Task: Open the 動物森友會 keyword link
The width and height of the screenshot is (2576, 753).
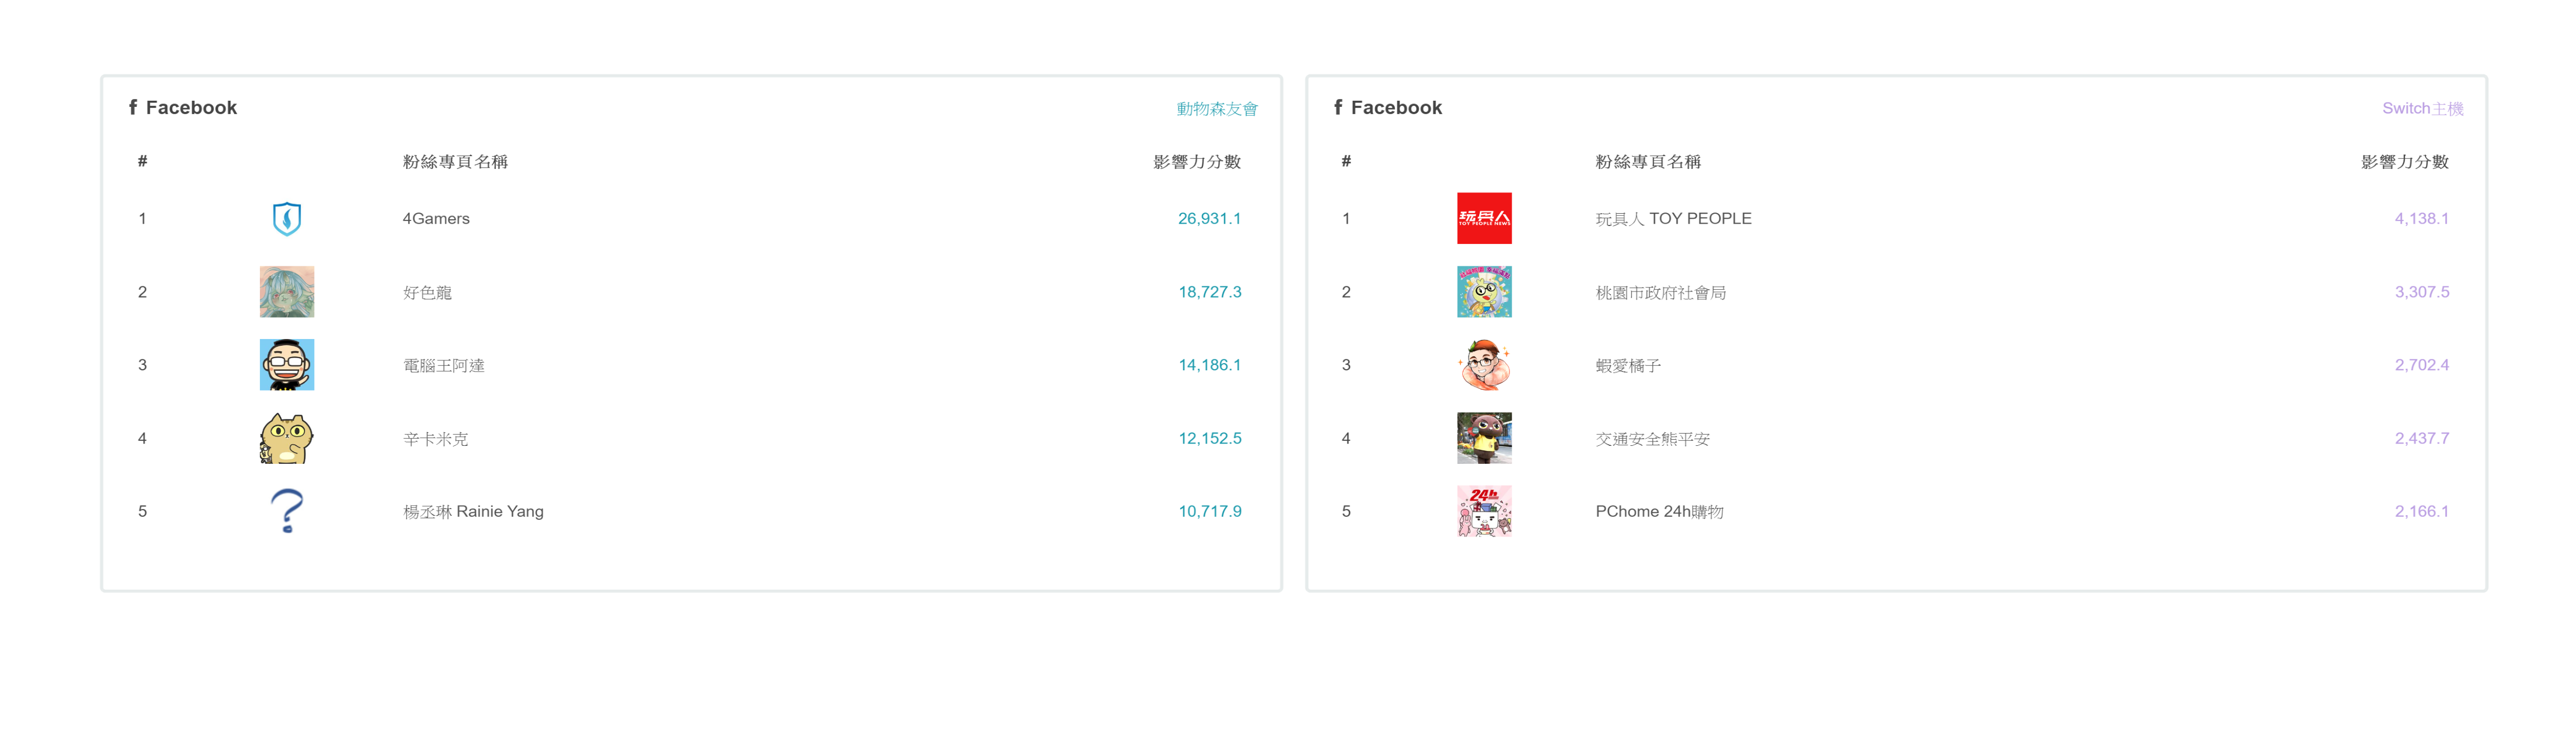Action: (1216, 108)
